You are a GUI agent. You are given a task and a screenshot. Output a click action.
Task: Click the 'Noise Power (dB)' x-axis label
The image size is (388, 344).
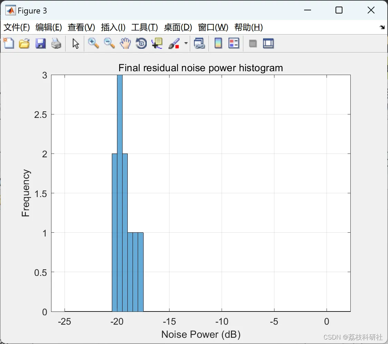click(x=201, y=334)
